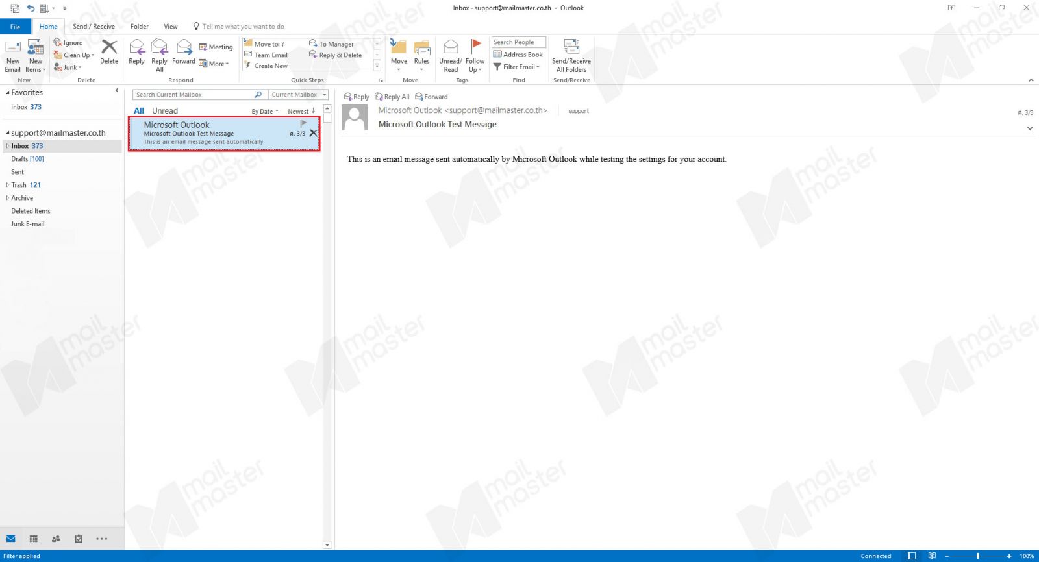Open the Address Book

click(x=518, y=55)
